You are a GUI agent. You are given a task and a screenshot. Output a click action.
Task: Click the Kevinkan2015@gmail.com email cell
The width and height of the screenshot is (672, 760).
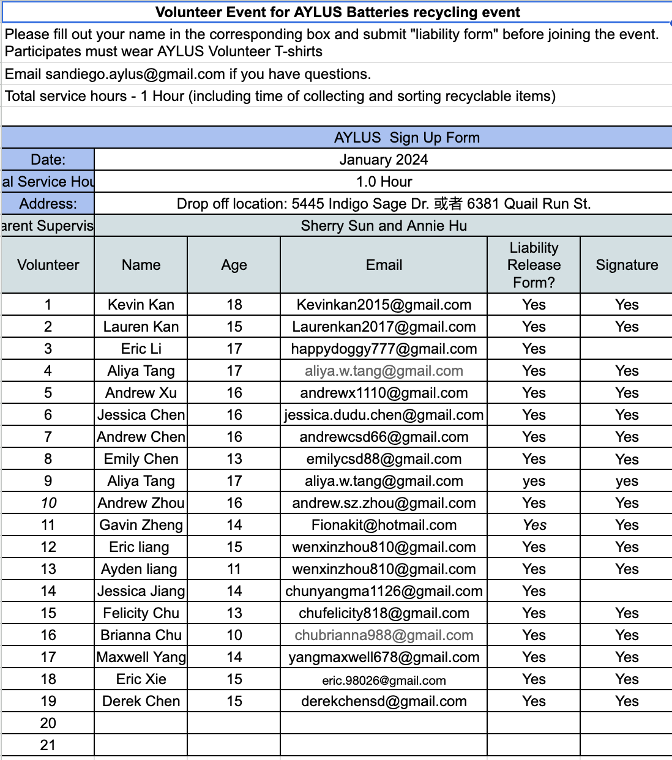384,305
